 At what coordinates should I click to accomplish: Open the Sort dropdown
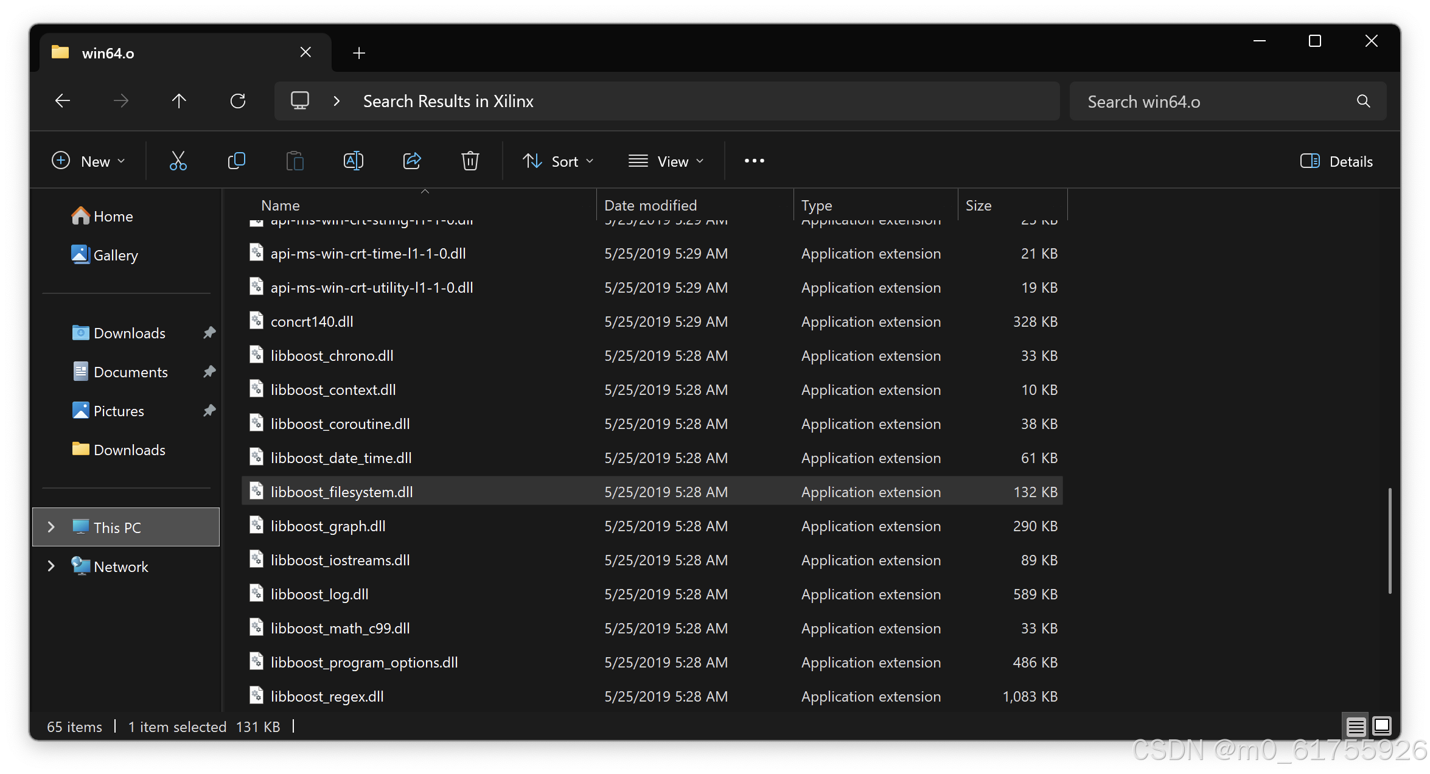click(x=558, y=161)
